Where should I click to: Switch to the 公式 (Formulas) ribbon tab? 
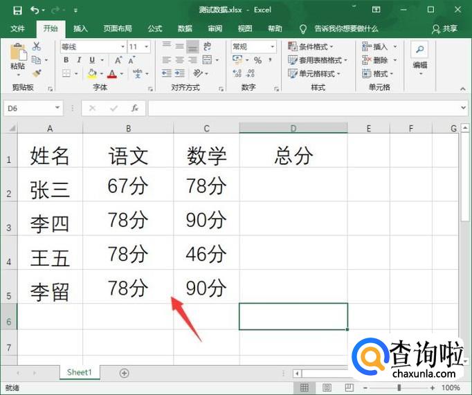click(x=155, y=28)
